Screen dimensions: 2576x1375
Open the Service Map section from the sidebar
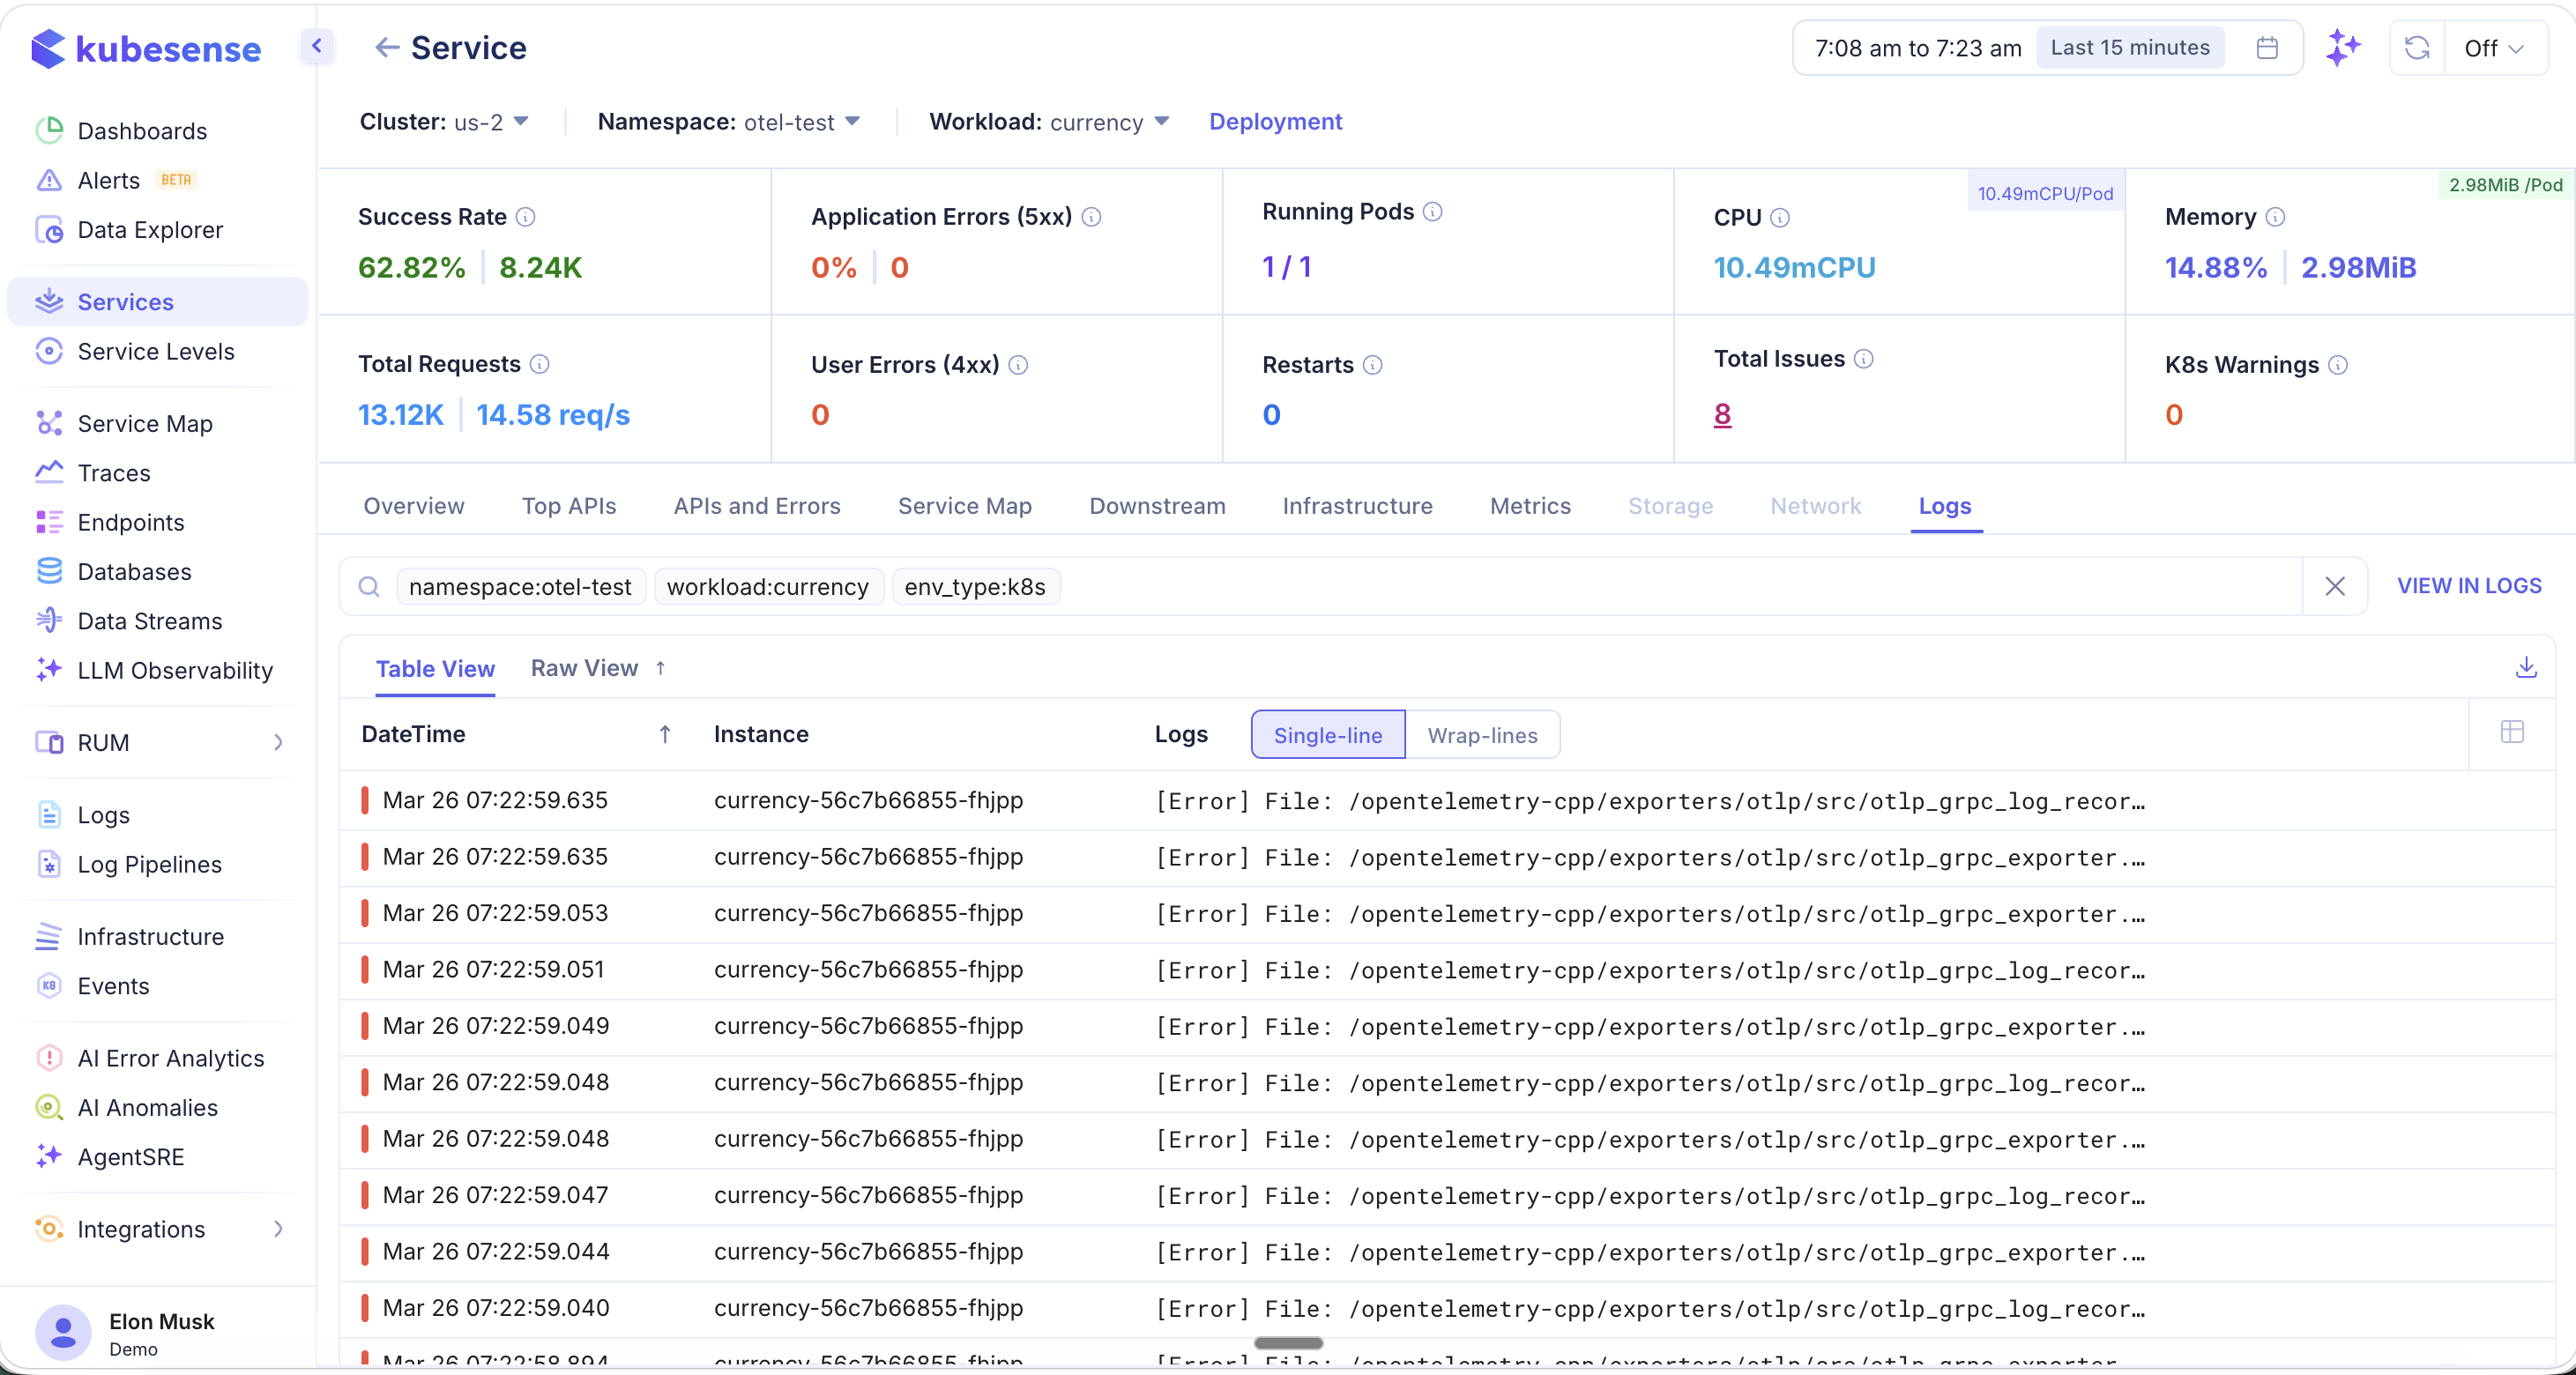(143, 423)
